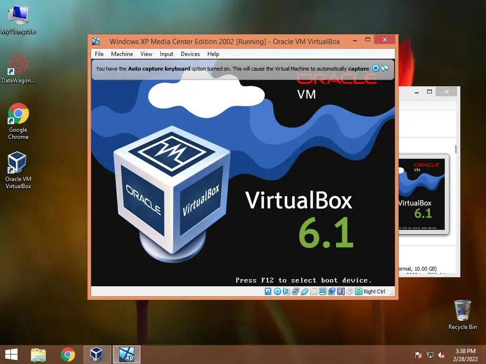Open the taskbar clock showing 3:38 PM
The width and height of the screenshot is (486, 364).
(x=465, y=355)
